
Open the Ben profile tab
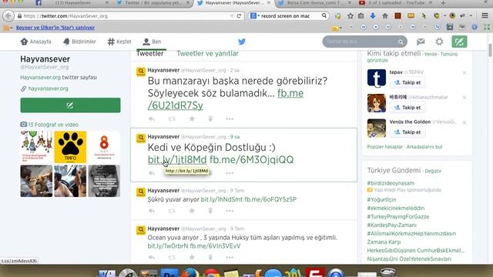point(152,42)
